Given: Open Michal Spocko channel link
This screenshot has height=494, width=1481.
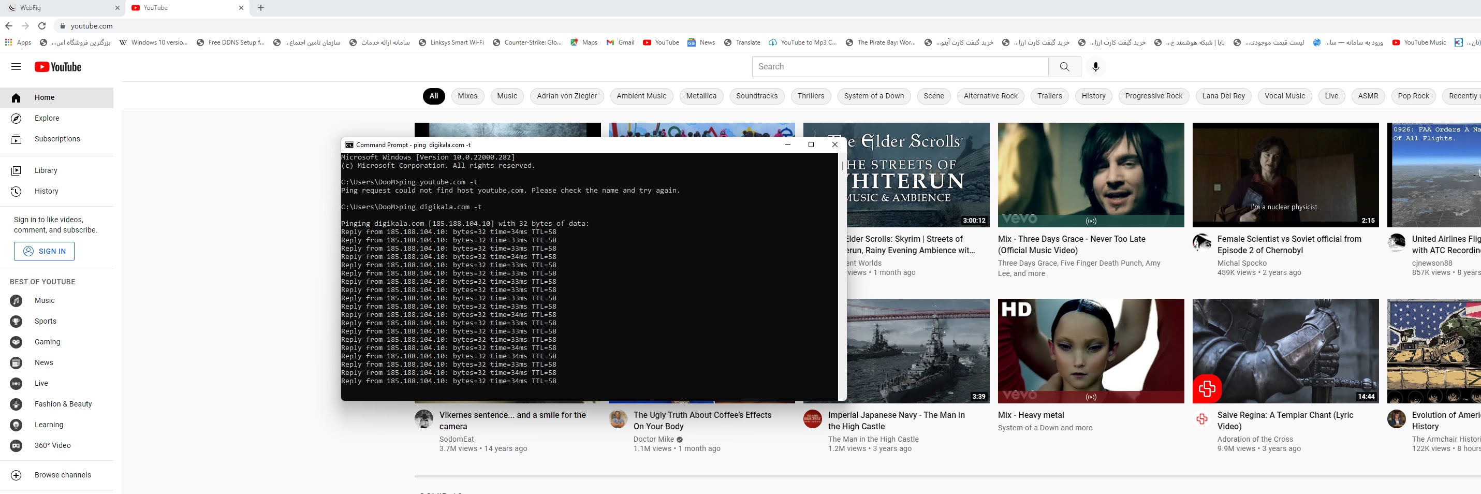Looking at the screenshot, I should (x=1242, y=264).
